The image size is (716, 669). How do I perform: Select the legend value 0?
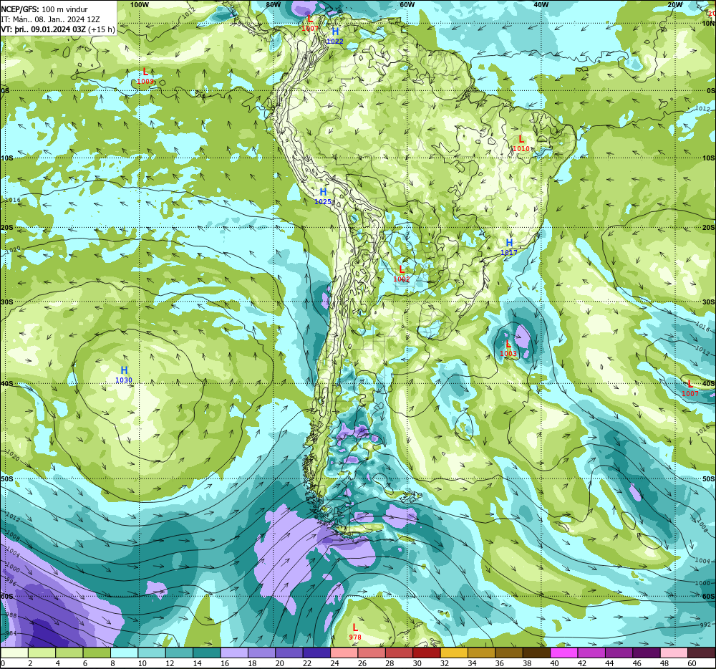[x=3, y=663]
